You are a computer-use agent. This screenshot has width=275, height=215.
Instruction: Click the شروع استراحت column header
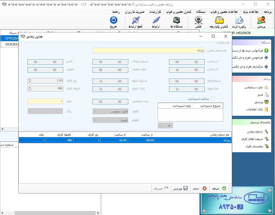point(208,106)
